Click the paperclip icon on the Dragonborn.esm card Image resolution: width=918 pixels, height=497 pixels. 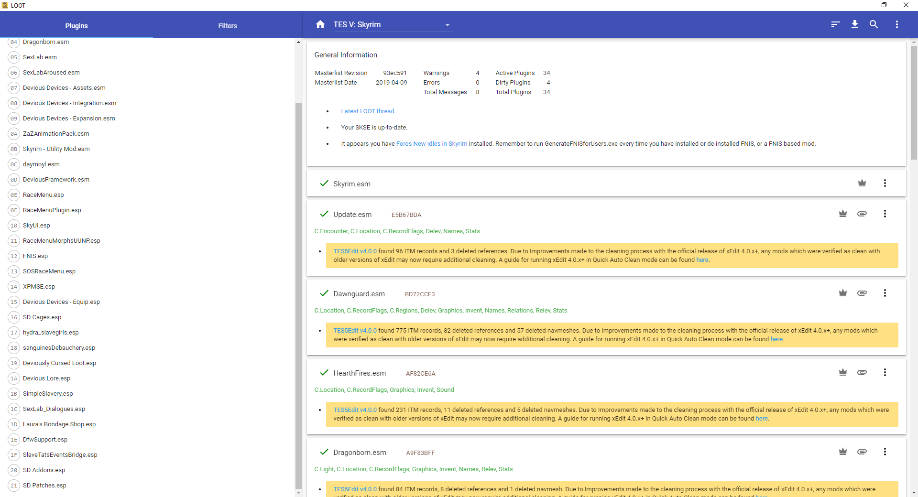click(x=862, y=452)
